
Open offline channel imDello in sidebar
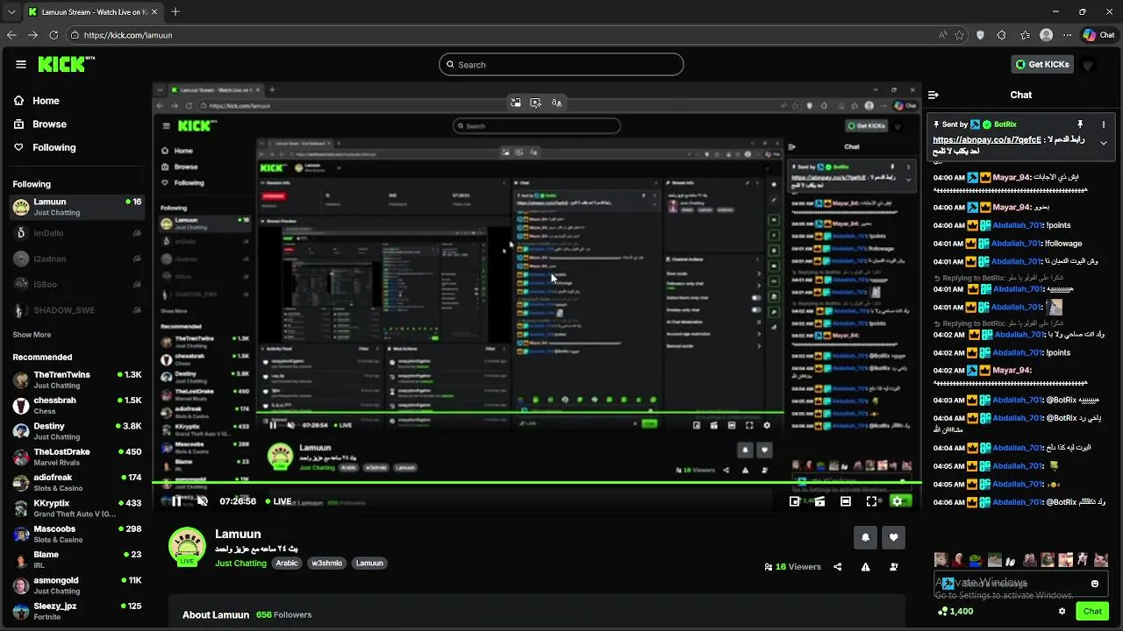[77, 233]
